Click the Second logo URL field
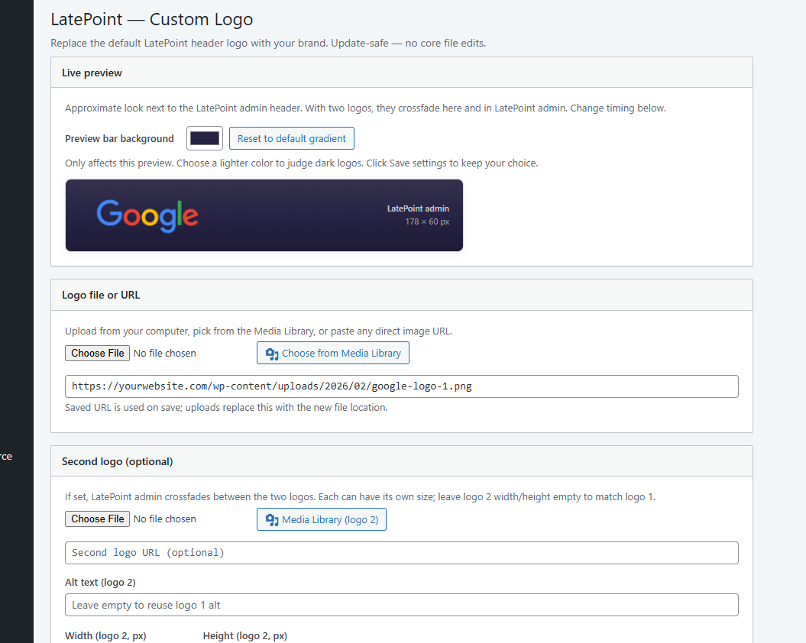Image resolution: width=806 pixels, height=643 pixels. tap(401, 552)
